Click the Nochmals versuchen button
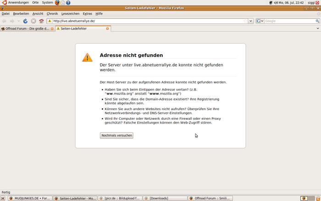The width and height of the screenshot is (321, 201). point(116,135)
